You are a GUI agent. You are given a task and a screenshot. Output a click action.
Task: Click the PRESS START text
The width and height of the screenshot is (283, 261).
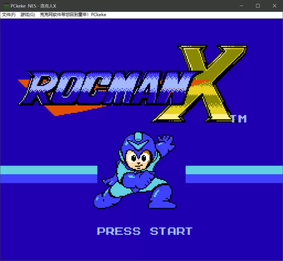(x=145, y=231)
